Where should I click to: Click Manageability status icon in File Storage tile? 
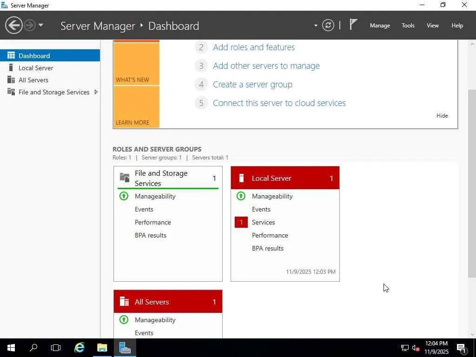[x=124, y=196]
